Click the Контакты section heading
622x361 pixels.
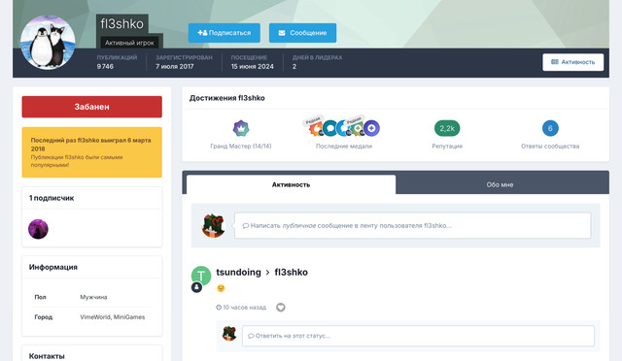(47, 356)
